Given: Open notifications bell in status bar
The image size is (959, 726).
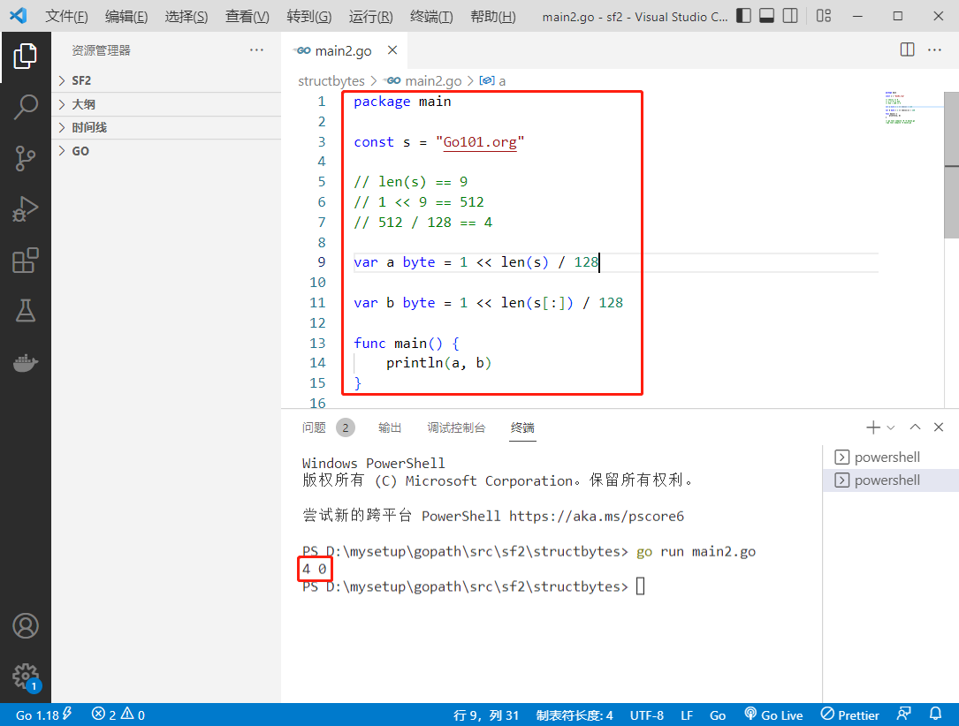Looking at the screenshot, I should coord(935,715).
